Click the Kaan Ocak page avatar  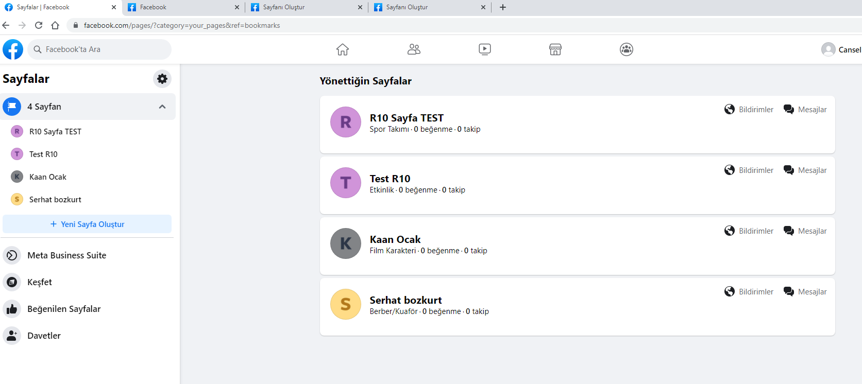[346, 243]
